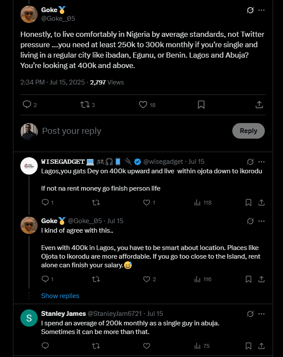Click the share icon on the main tweet
The height and width of the screenshot is (357, 283).
259,104
